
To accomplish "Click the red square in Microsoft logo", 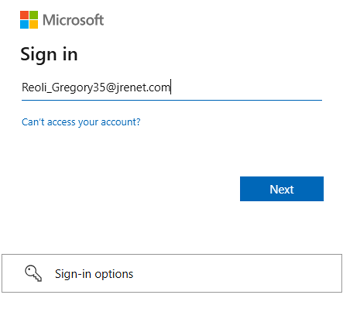I will tap(25, 15).
